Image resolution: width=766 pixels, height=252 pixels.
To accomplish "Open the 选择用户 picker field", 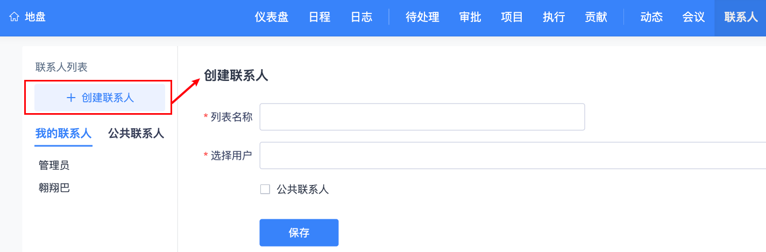I will 511,155.
